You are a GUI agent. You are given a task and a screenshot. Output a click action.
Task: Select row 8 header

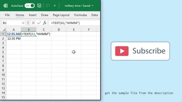(x=3, y=66)
